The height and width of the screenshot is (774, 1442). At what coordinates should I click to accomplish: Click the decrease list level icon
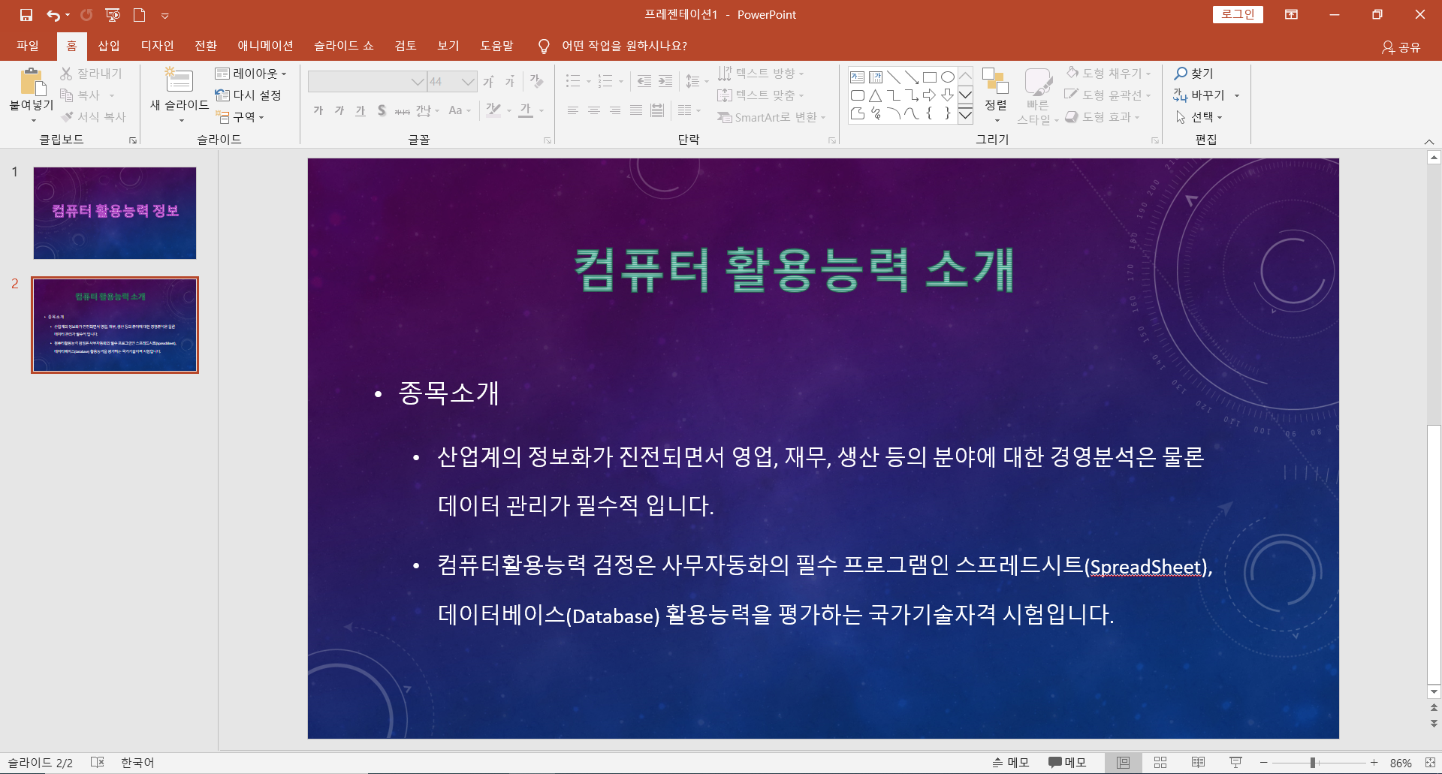tap(644, 81)
